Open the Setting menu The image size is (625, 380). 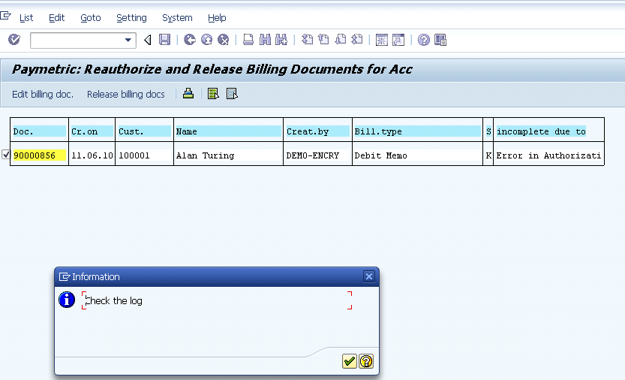pyautogui.click(x=131, y=18)
